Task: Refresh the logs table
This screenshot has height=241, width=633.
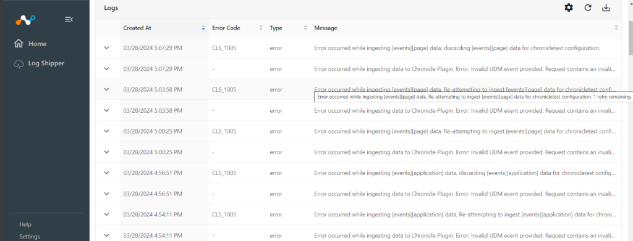Action: click(588, 7)
